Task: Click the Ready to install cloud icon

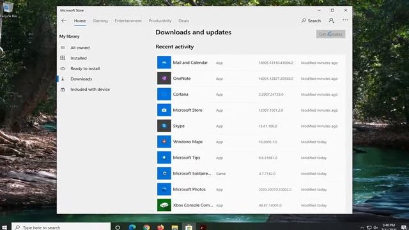Action: [63, 68]
